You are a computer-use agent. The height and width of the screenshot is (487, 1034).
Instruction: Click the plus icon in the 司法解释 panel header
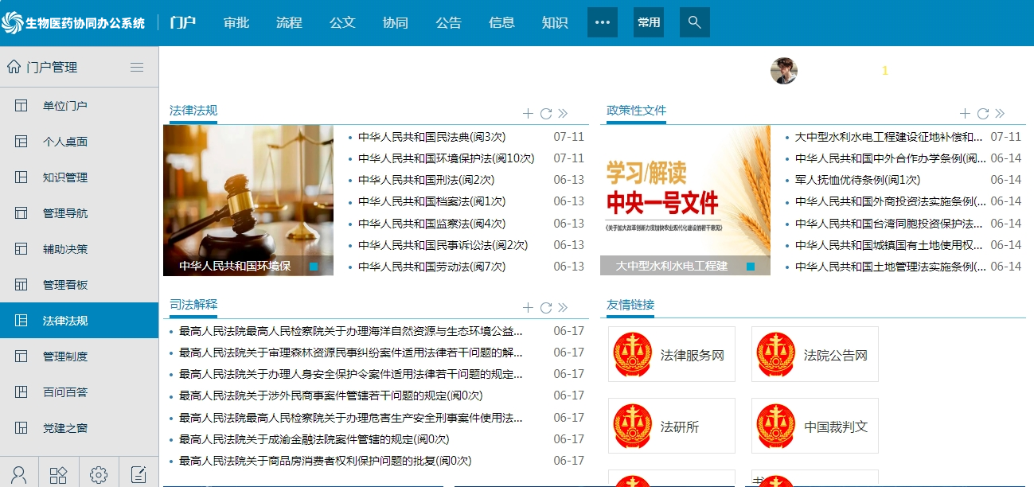528,308
